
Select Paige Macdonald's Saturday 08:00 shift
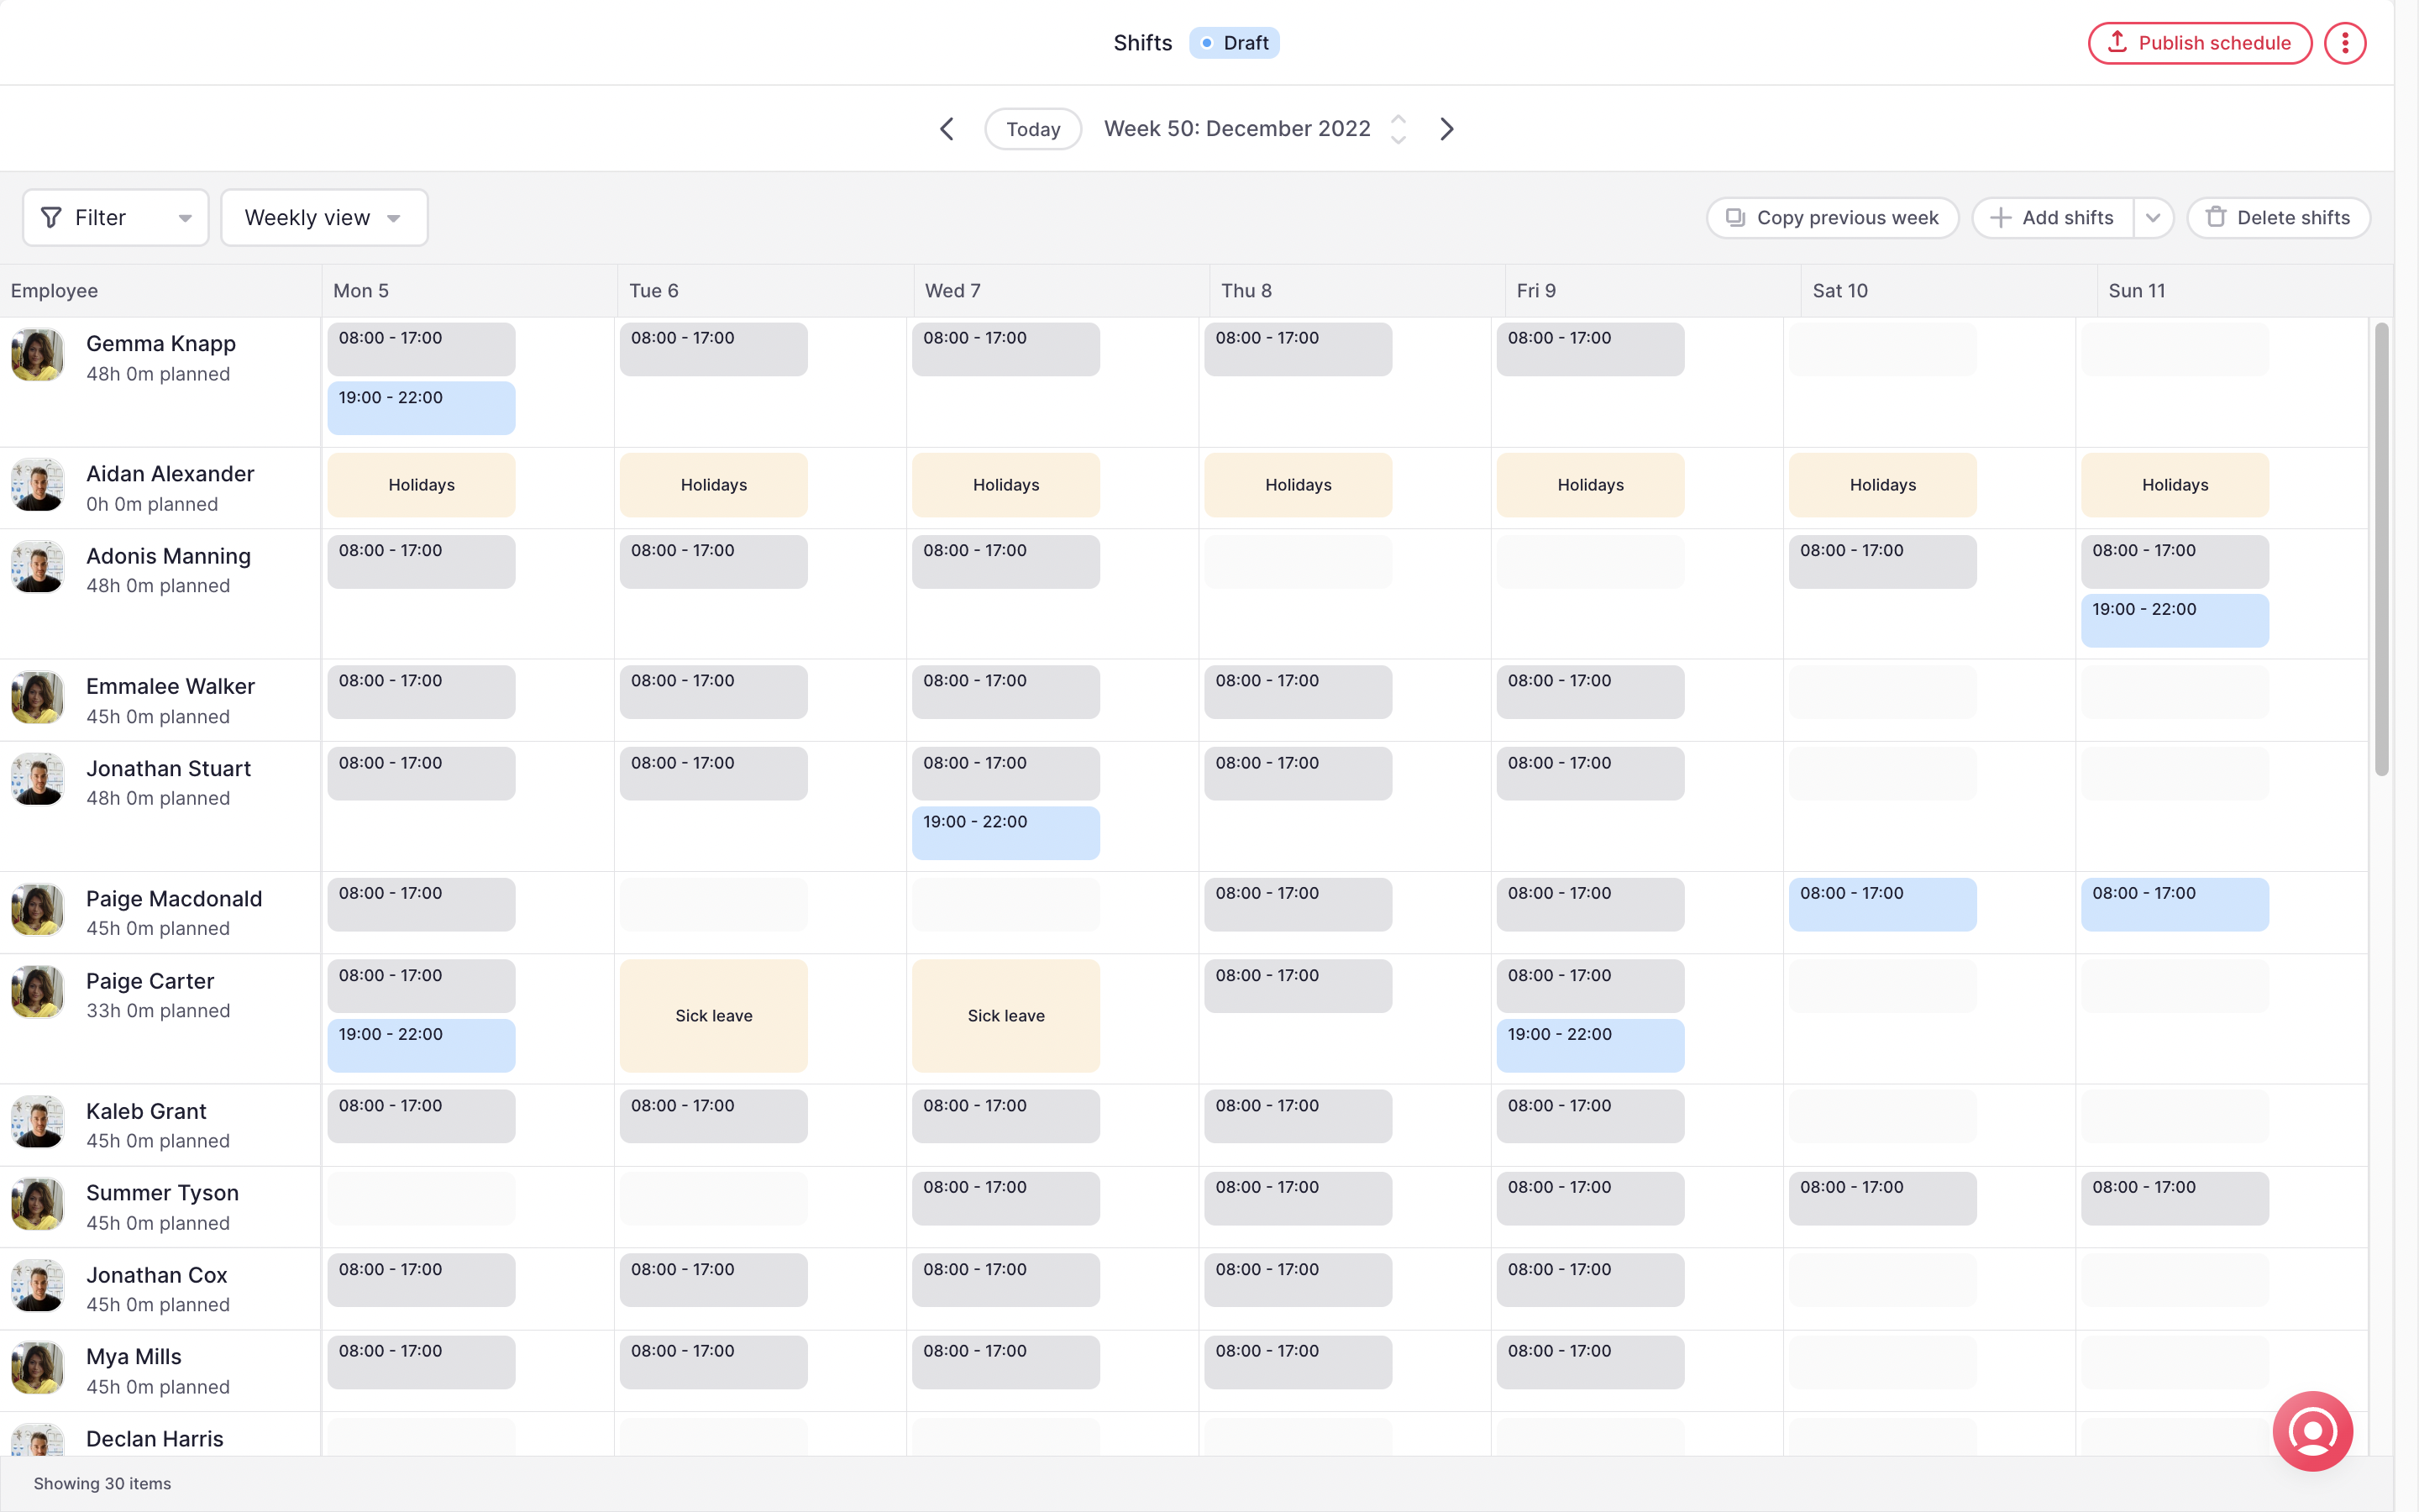[1882, 904]
